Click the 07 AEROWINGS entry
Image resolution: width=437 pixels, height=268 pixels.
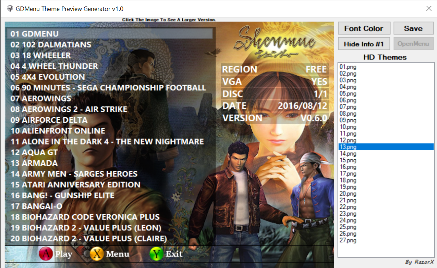click(x=41, y=98)
